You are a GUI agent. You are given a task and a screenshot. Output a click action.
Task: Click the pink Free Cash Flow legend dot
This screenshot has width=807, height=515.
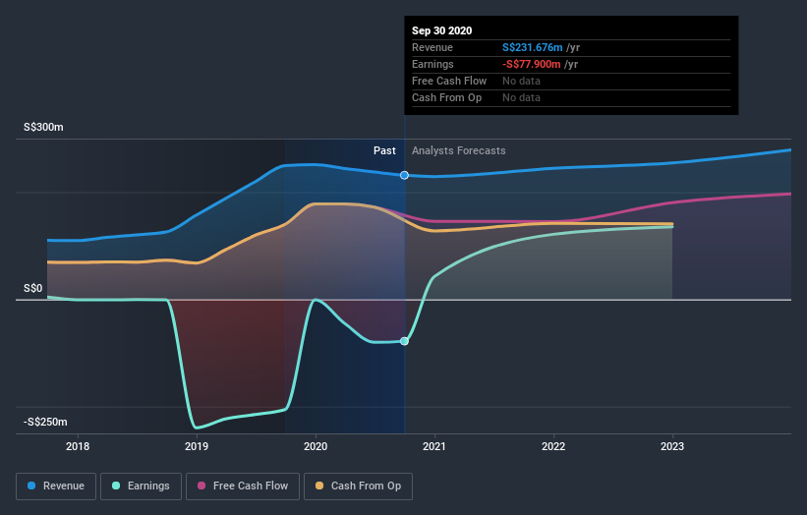(202, 486)
